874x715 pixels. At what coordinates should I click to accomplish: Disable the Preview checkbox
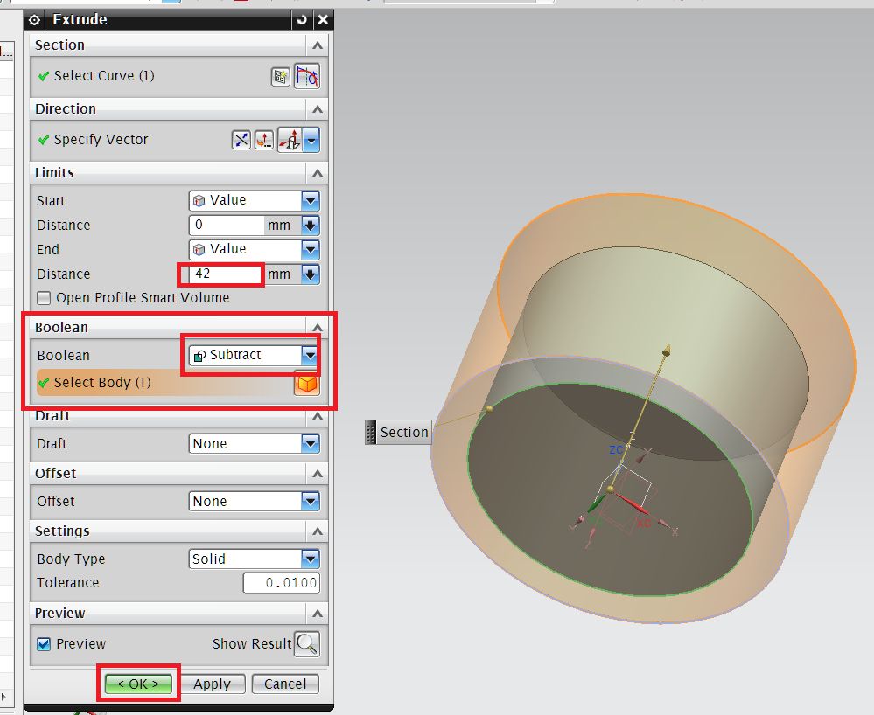(x=43, y=644)
